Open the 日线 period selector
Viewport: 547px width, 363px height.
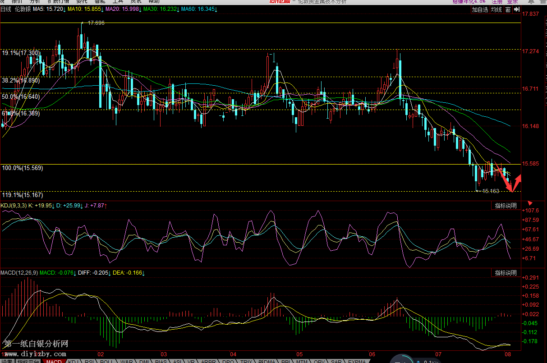[x=6, y=9]
